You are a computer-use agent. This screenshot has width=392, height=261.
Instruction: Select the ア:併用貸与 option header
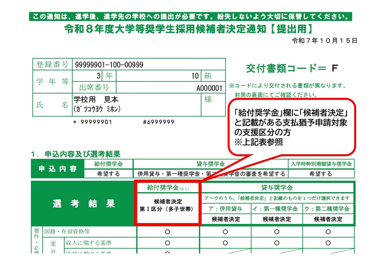coord(225,209)
